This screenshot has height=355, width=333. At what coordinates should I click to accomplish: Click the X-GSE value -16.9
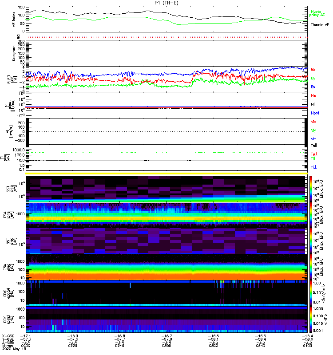click(x=72, y=336)
